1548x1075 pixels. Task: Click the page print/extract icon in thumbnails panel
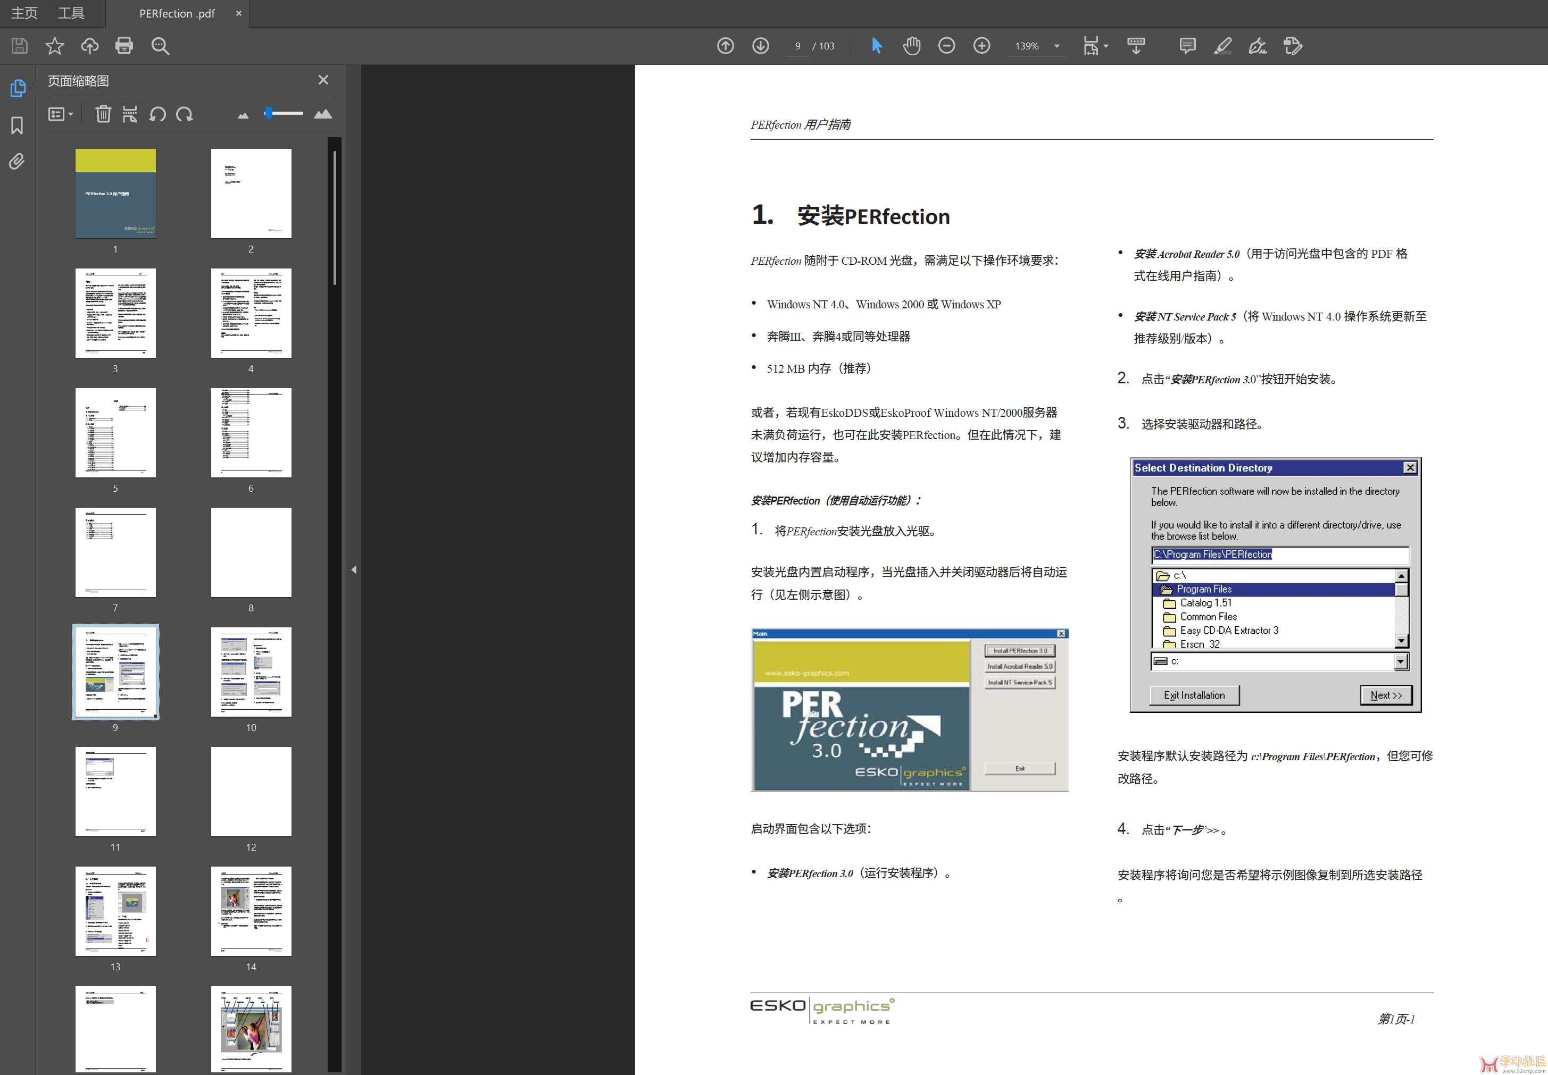[130, 114]
